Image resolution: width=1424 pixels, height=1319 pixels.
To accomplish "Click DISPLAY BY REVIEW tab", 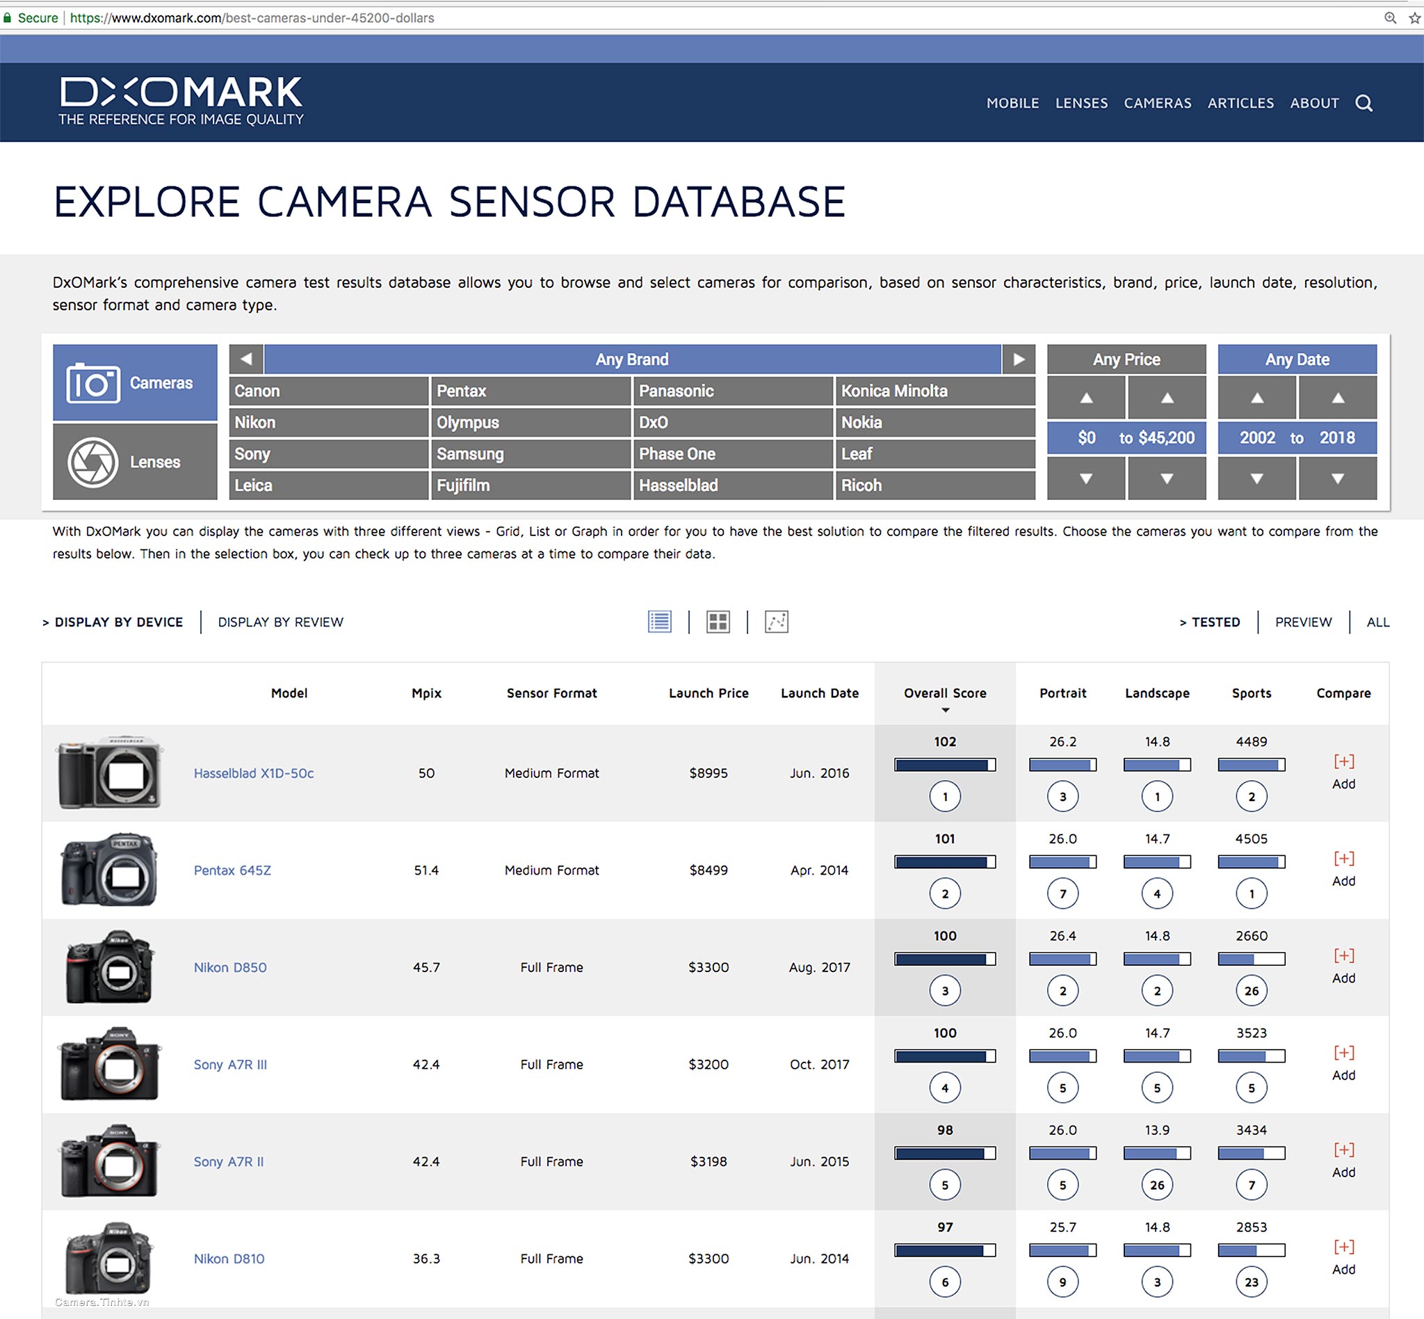I will 279,622.
